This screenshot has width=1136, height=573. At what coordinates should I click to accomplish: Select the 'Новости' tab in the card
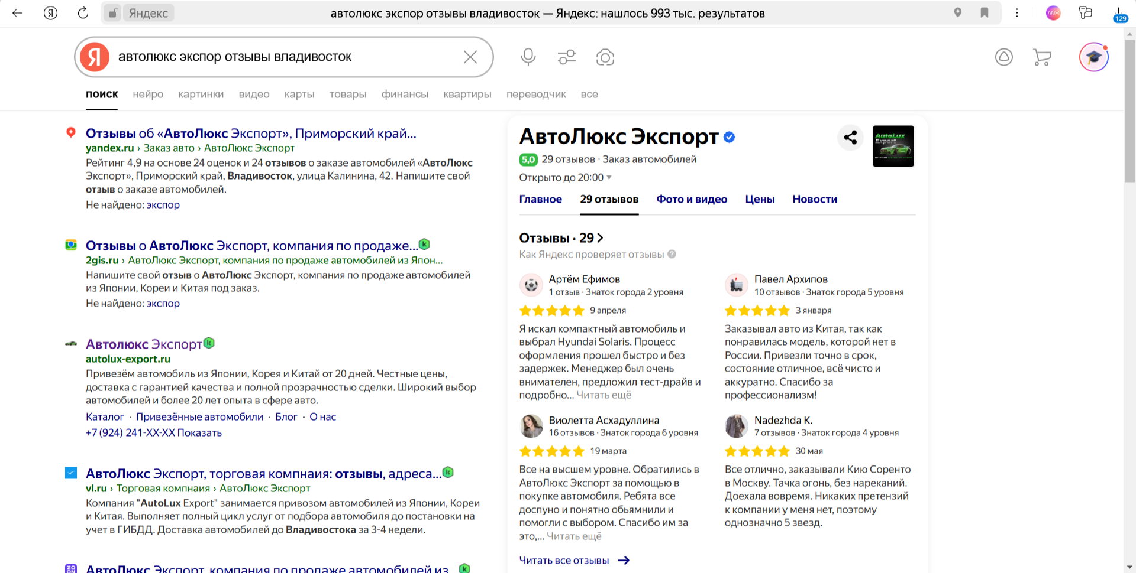pyautogui.click(x=815, y=200)
